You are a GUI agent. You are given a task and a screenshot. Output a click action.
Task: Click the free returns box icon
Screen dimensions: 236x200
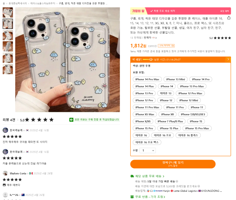pyautogui.click(x=132, y=197)
